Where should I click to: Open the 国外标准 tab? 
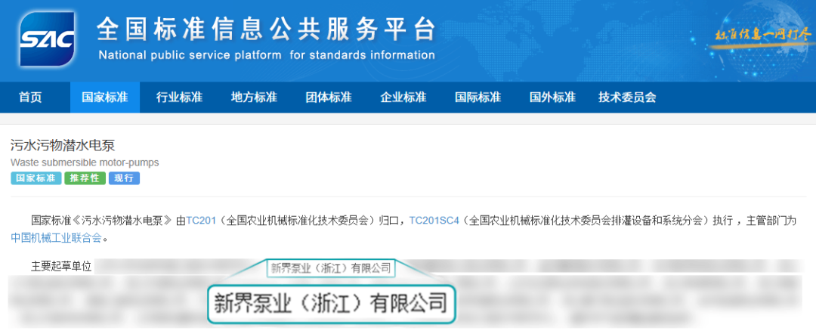(552, 97)
